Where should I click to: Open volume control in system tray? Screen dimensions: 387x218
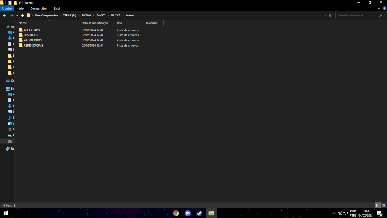[x=340, y=213]
